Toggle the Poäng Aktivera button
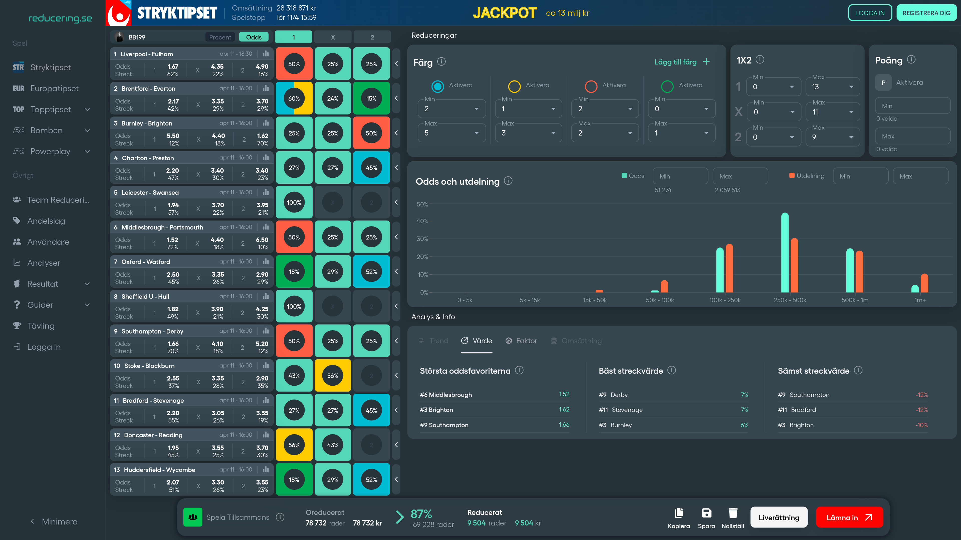The width and height of the screenshot is (961, 540). click(883, 82)
